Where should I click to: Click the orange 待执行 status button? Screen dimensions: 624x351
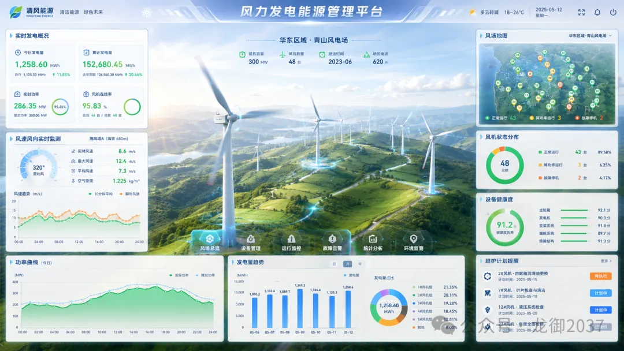tap(600, 276)
